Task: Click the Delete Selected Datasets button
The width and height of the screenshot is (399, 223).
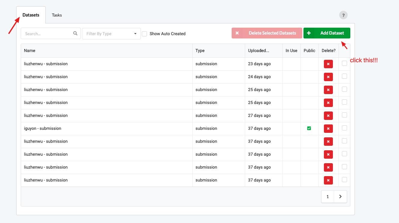Action: (267, 33)
